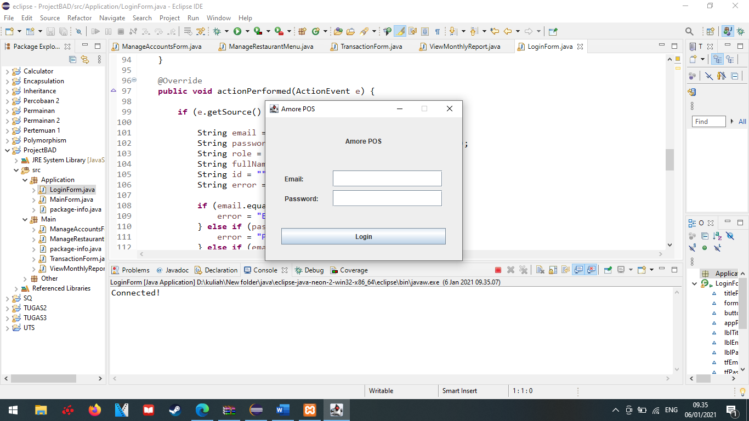Viewport: 749px width, 421px height.
Task: Expand Referenced Libraries node
Action: click(16, 288)
